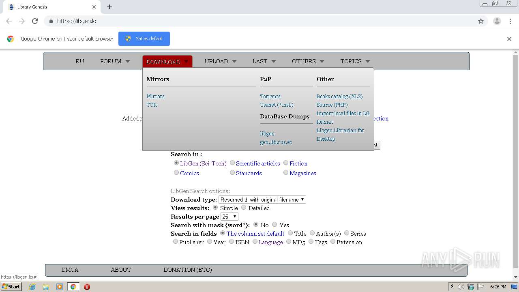Search in Language field
The height and width of the screenshot is (292, 519).
tap(255, 241)
